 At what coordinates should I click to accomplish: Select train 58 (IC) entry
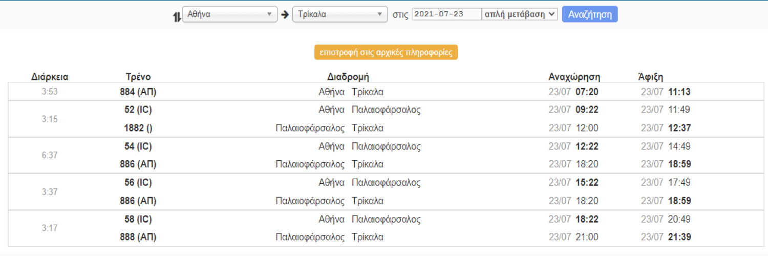(x=138, y=219)
